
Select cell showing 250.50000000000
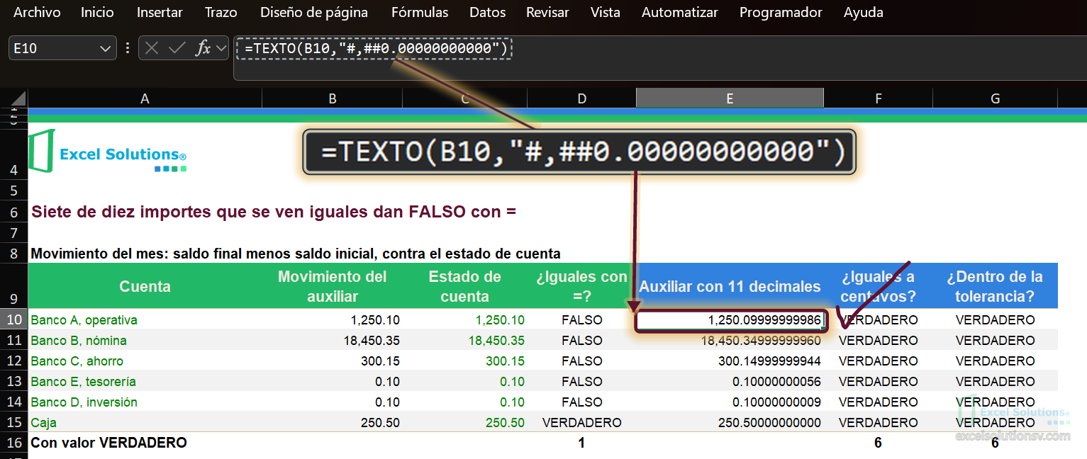click(730, 422)
